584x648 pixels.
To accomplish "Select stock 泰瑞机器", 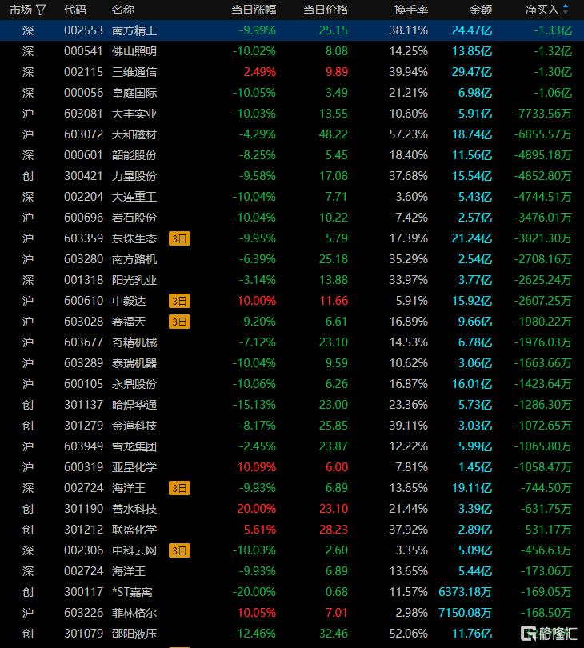I will pyautogui.click(x=134, y=363).
